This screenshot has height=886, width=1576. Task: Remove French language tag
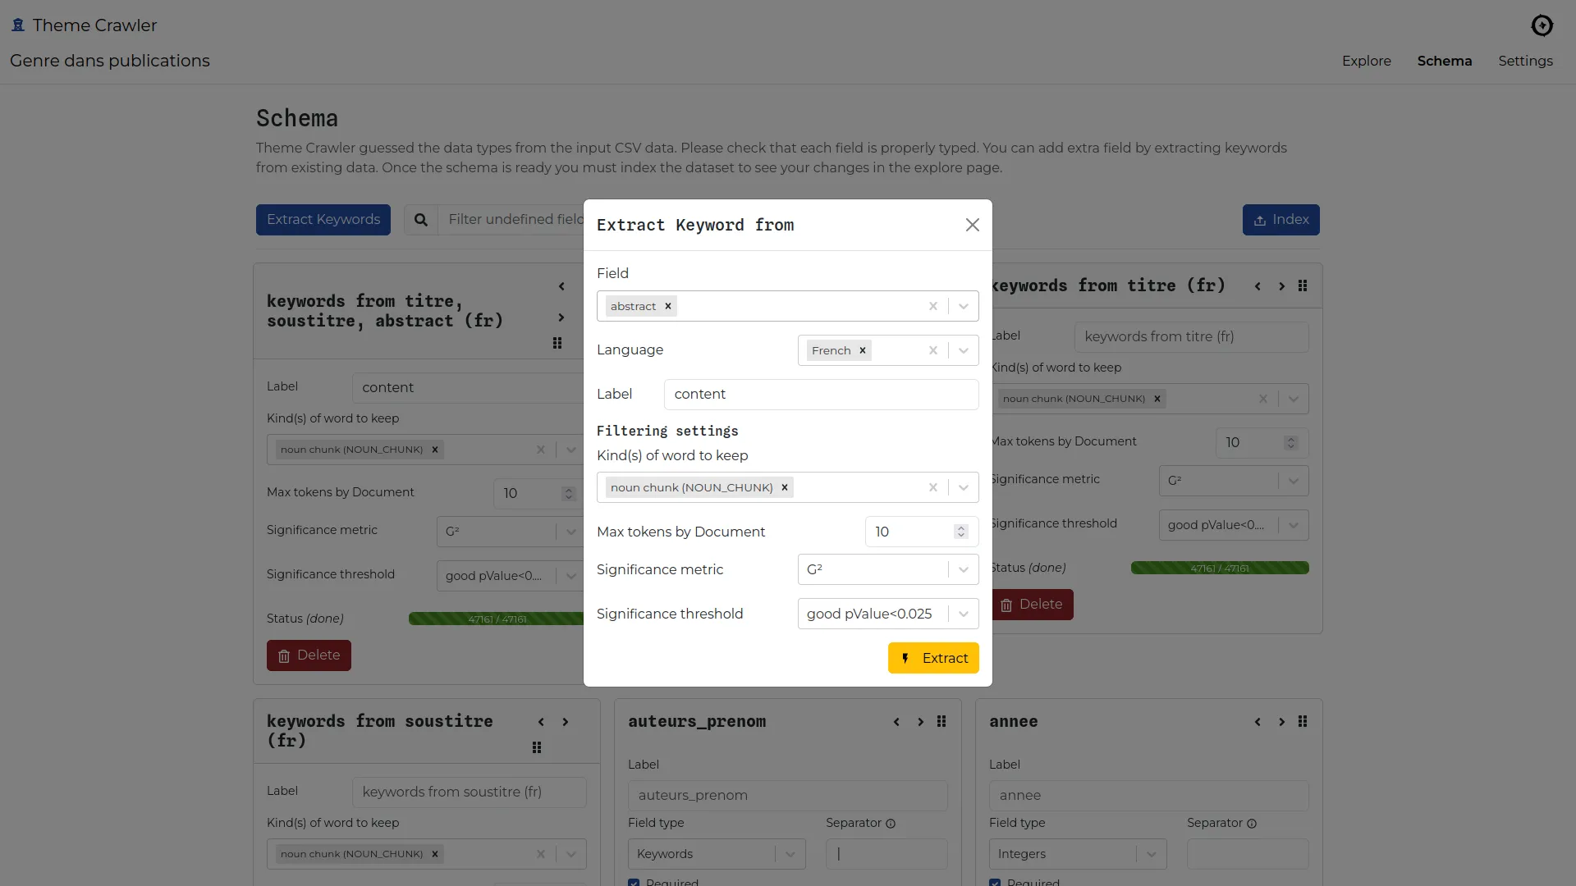tap(863, 350)
